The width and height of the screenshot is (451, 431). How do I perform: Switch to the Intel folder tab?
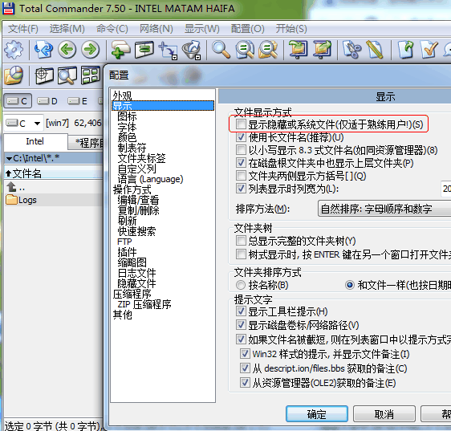tap(35, 141)
